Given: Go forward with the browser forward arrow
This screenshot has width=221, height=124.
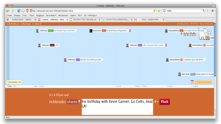Looking at the screenshot, I should click(x=13, y=11).
